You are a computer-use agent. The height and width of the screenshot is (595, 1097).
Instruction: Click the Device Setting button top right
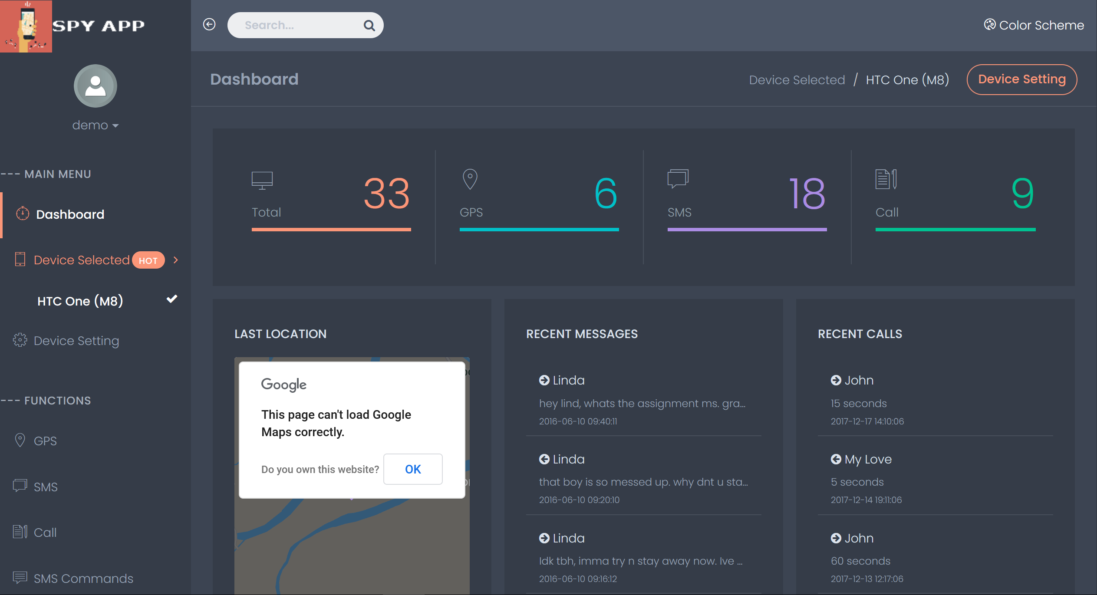coord(1021,79)
